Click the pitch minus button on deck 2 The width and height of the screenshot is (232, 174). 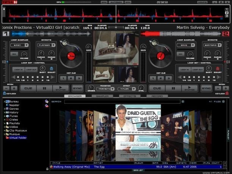tap(218, 88)
